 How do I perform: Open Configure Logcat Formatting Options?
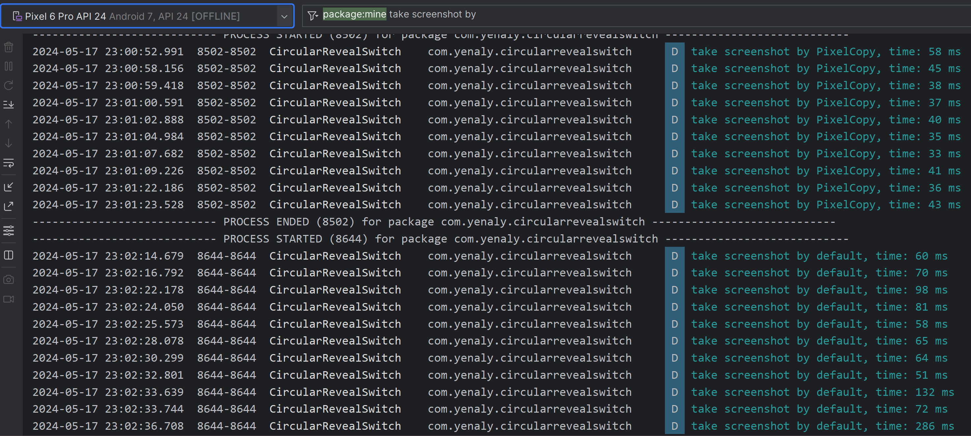pos(9,230)
